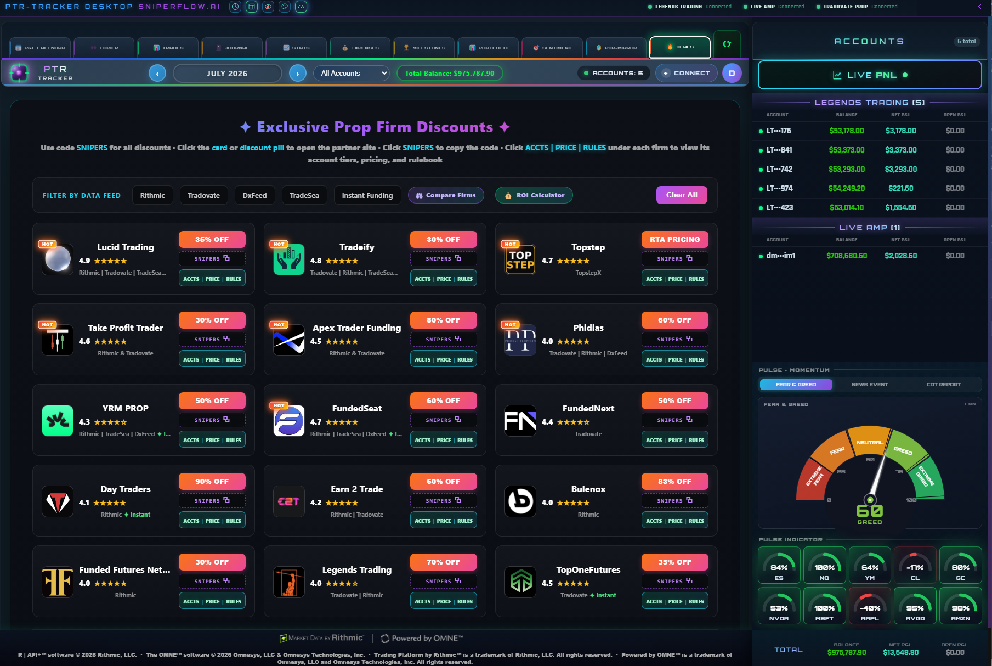Screen dimensions: 992x666
Task: Click the Connect button
Action: (x=687, y=73)
